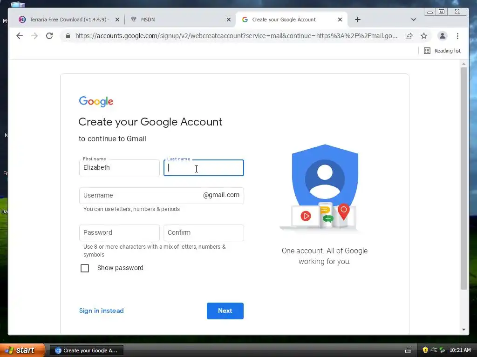Click the taskbar clock showing 10:21 AM
The width and height of the screenshot is (477, 357).
[460, 350]
